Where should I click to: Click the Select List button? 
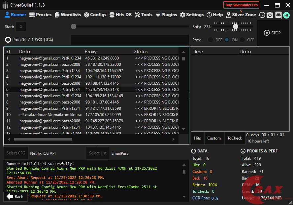[98, 153]
